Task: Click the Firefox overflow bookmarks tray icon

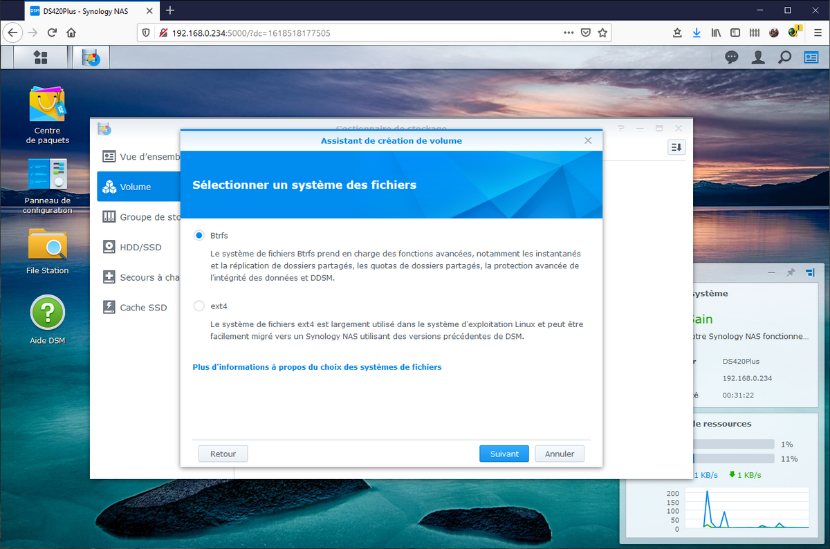Action: tap(677, 32)
